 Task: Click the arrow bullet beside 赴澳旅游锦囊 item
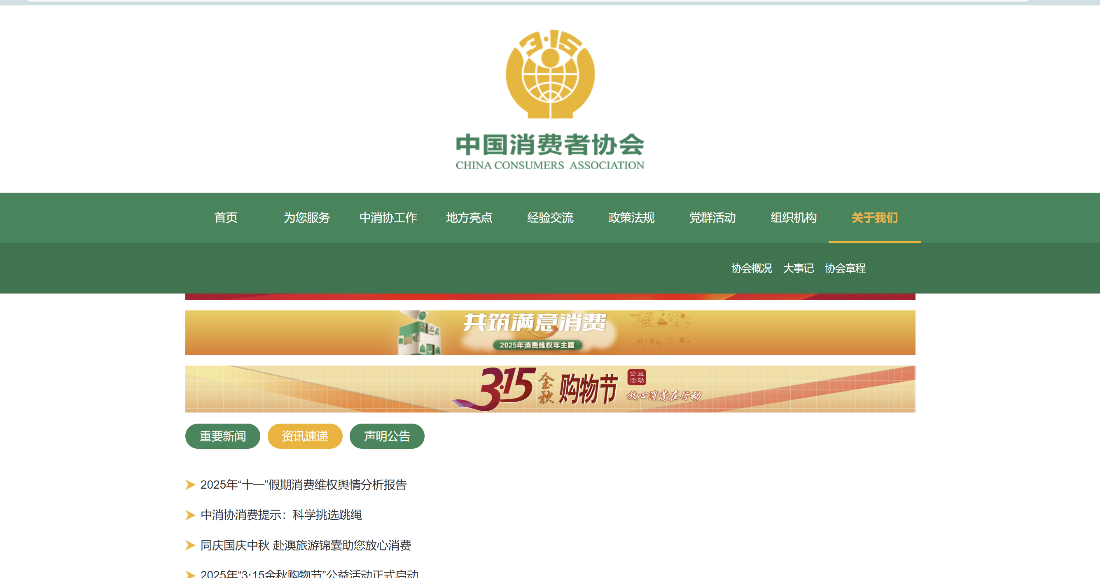click(x=189, y=545)
